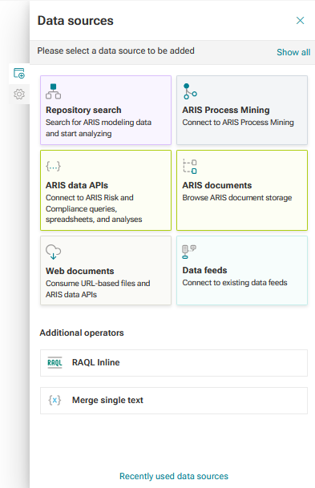Click 'Browse ARIS document storage' description

pos(237,198)
